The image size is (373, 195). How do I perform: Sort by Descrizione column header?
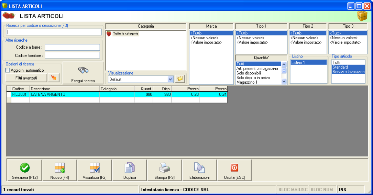64,89
